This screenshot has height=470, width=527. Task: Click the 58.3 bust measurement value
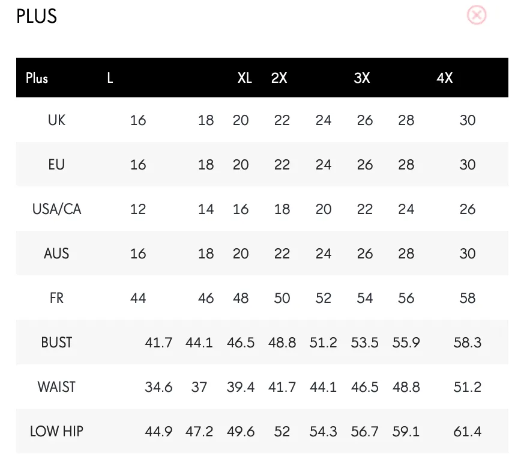pyautogui.click(x=467, y=343)
